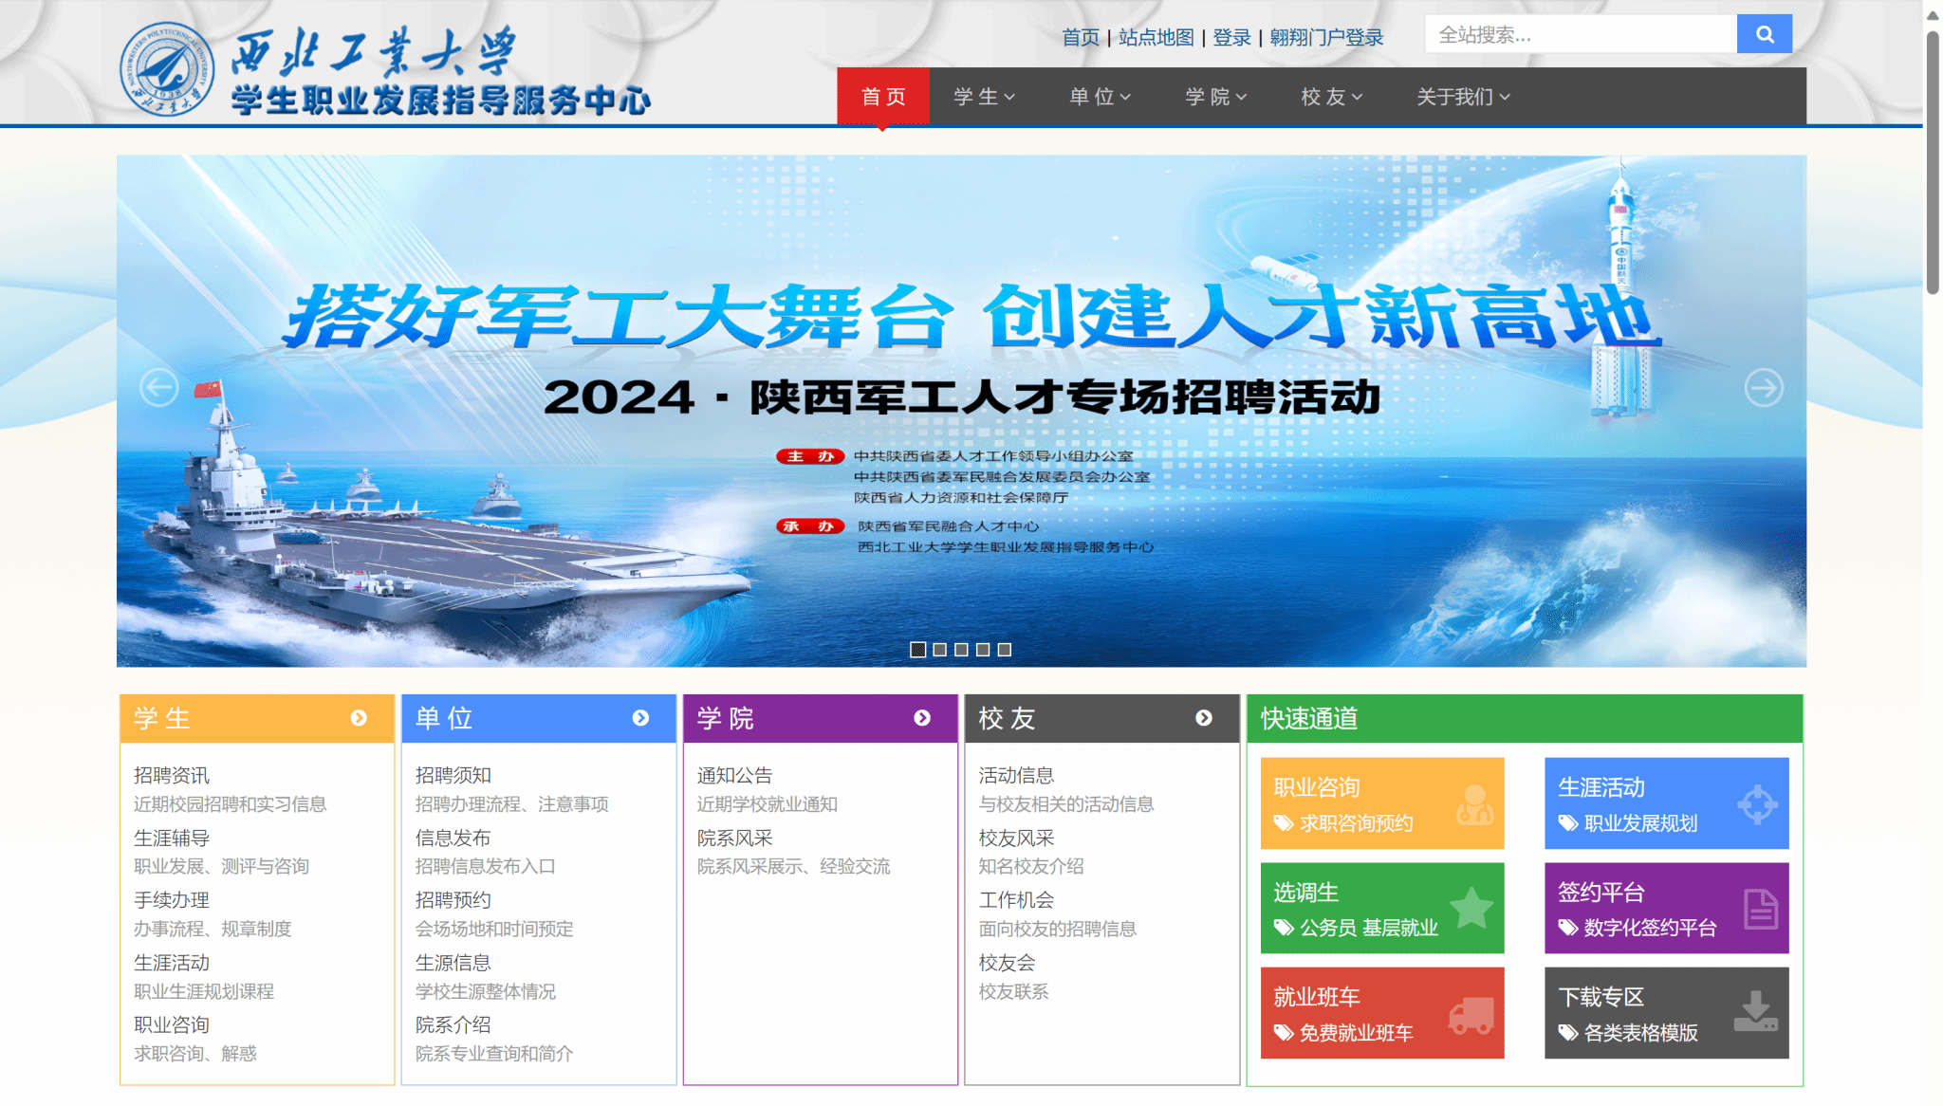Viewport: 1943px width, 1106px height.
Task: Click the arrow icon in 学生 panel header
Action: tap(359, 718)
